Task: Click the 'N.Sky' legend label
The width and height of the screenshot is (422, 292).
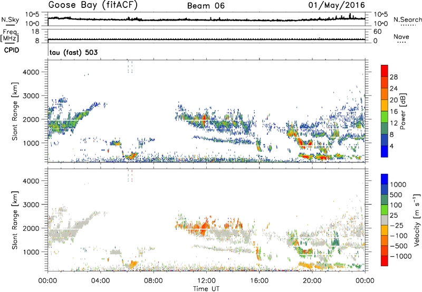Action: point(10,20)
